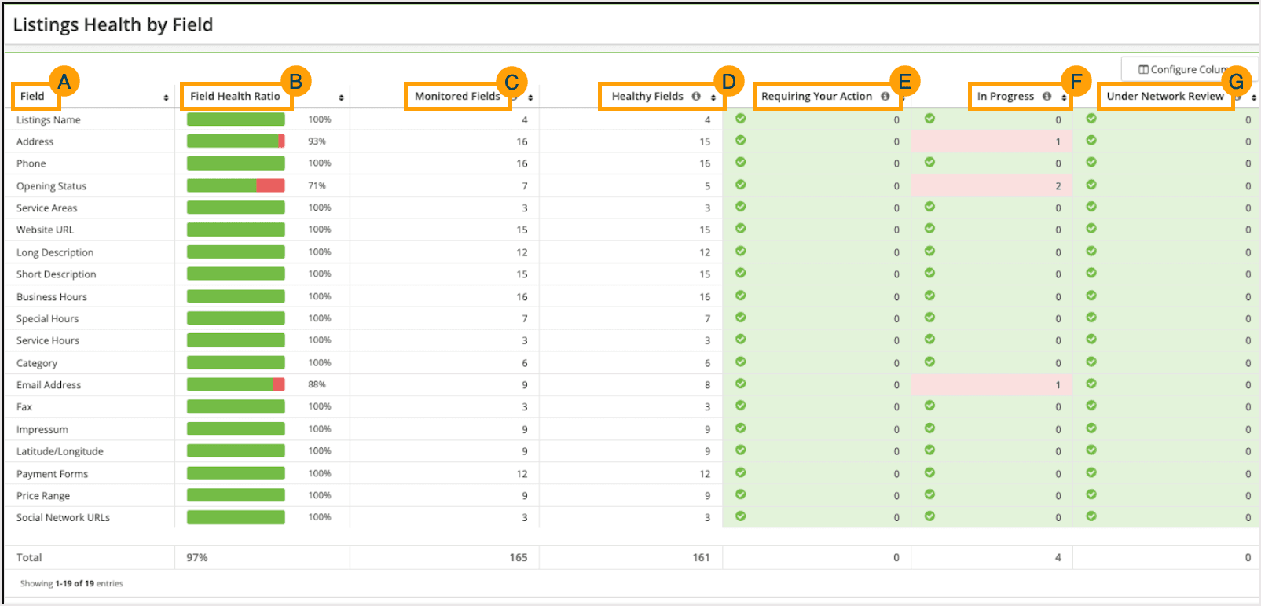Click the Social Network URLs row label
Viewport: 1261px width, 606px height.
pyautogui.click(x=63, y=518)
